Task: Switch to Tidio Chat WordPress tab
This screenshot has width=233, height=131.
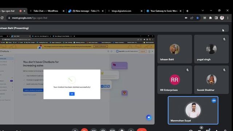Action: click(x=46, y=11)
